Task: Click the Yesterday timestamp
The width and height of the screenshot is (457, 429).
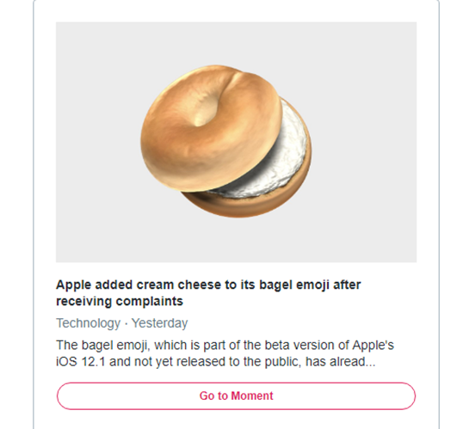Action: click(x=160, y=323)
